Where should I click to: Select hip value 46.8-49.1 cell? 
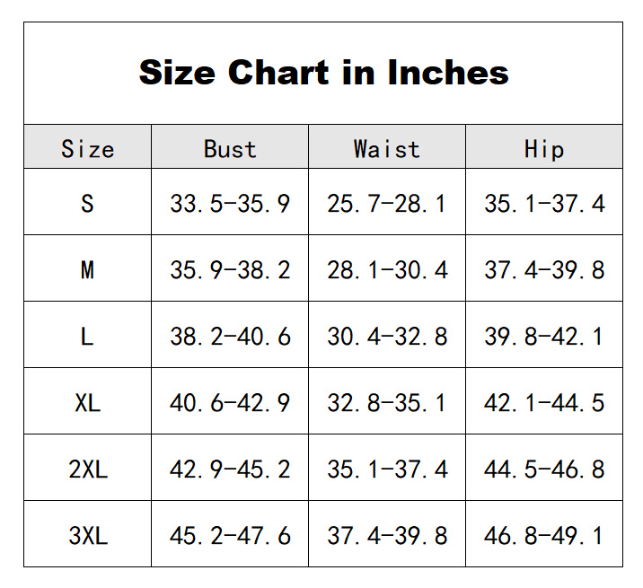click(544, 534)
